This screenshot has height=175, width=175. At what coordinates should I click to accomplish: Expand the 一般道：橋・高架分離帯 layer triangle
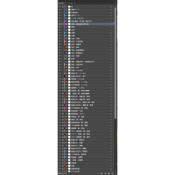(x=66, y=94)
